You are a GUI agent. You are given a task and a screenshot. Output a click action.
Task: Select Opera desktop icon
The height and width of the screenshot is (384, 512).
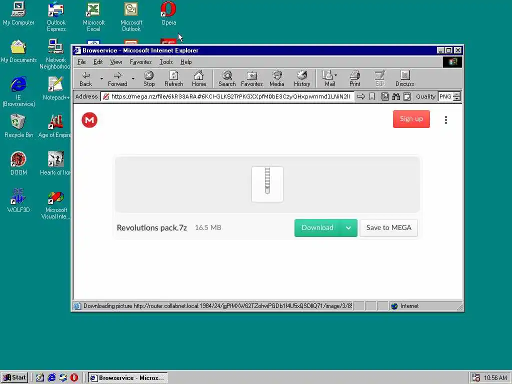[x=169, y=13]
